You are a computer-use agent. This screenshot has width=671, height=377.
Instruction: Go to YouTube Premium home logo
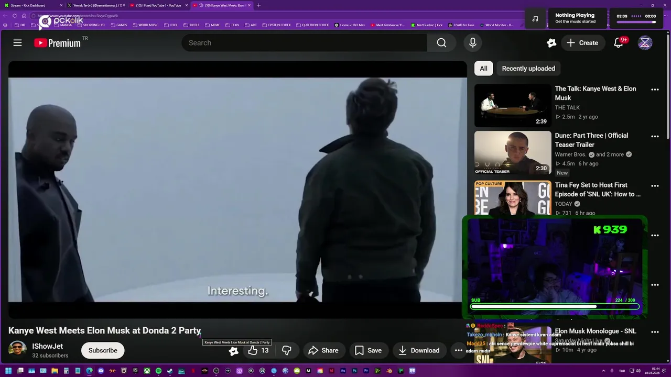[58, 43]
